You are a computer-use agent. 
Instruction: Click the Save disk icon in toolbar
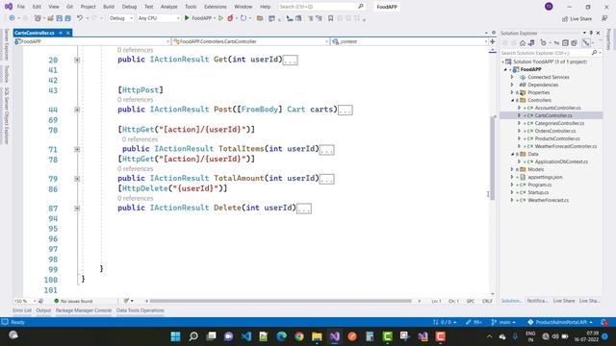(x=59, y=18)
